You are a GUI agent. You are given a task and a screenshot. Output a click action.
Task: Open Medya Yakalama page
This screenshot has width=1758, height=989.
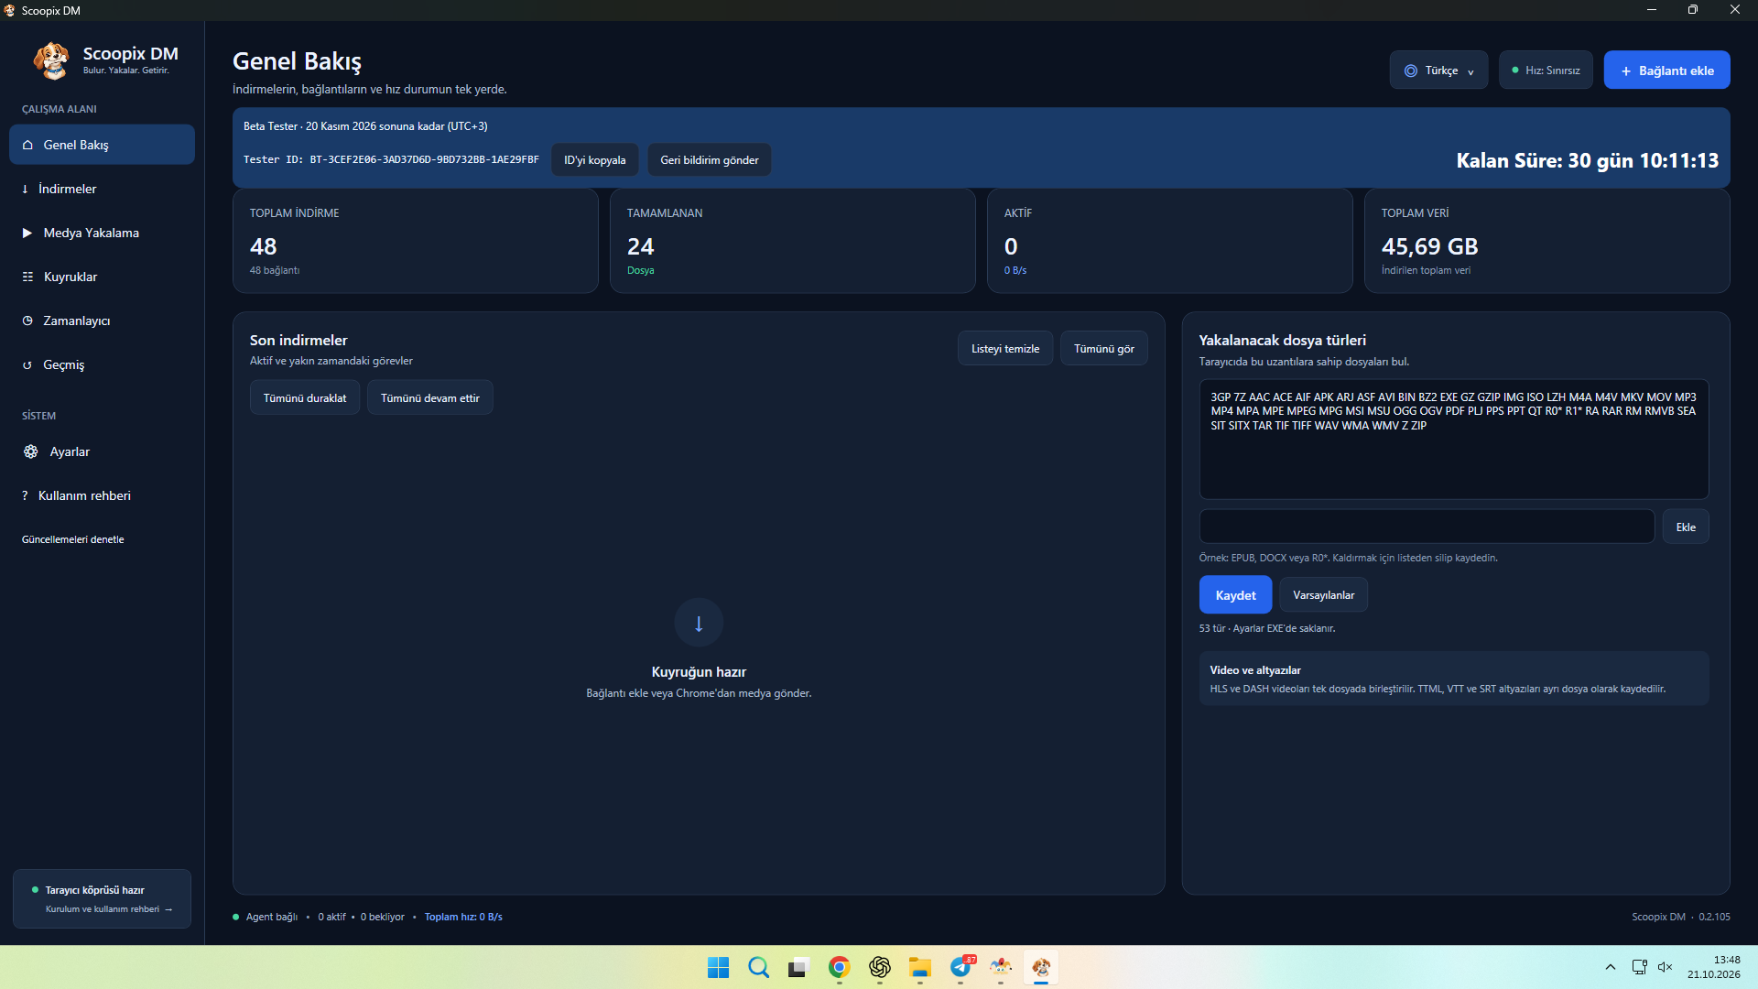(102, 233)
